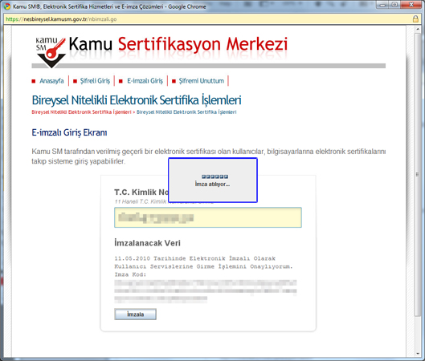Click the page scrollbar down arrow
The image size is (425, 361).
[418, 354]
